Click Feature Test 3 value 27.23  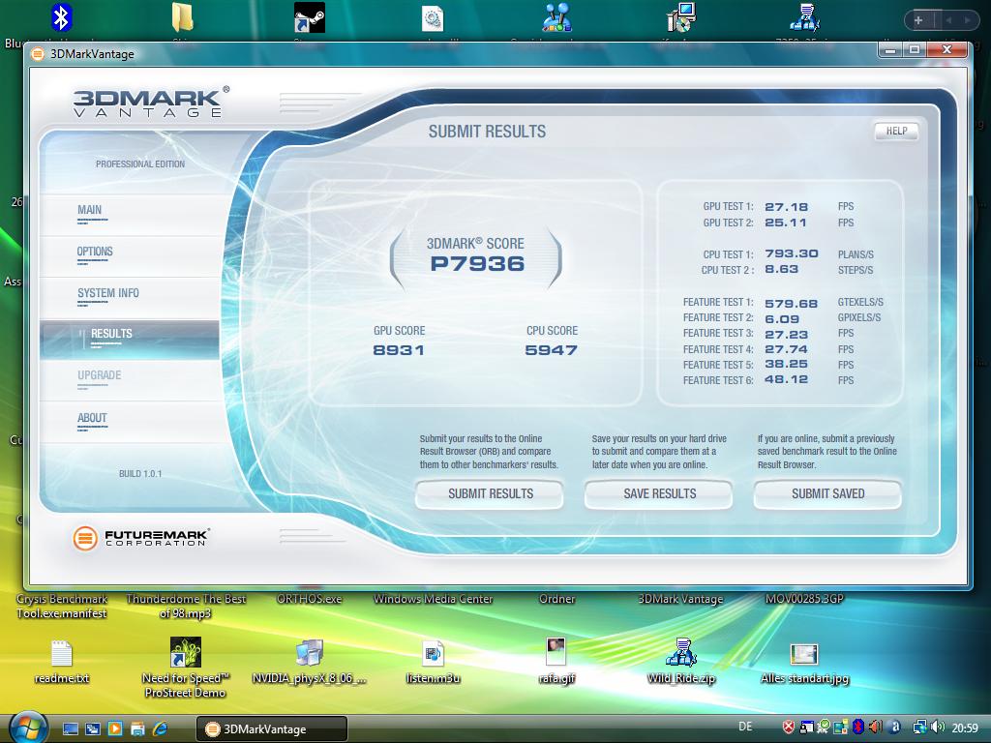(x=786, y=334)
